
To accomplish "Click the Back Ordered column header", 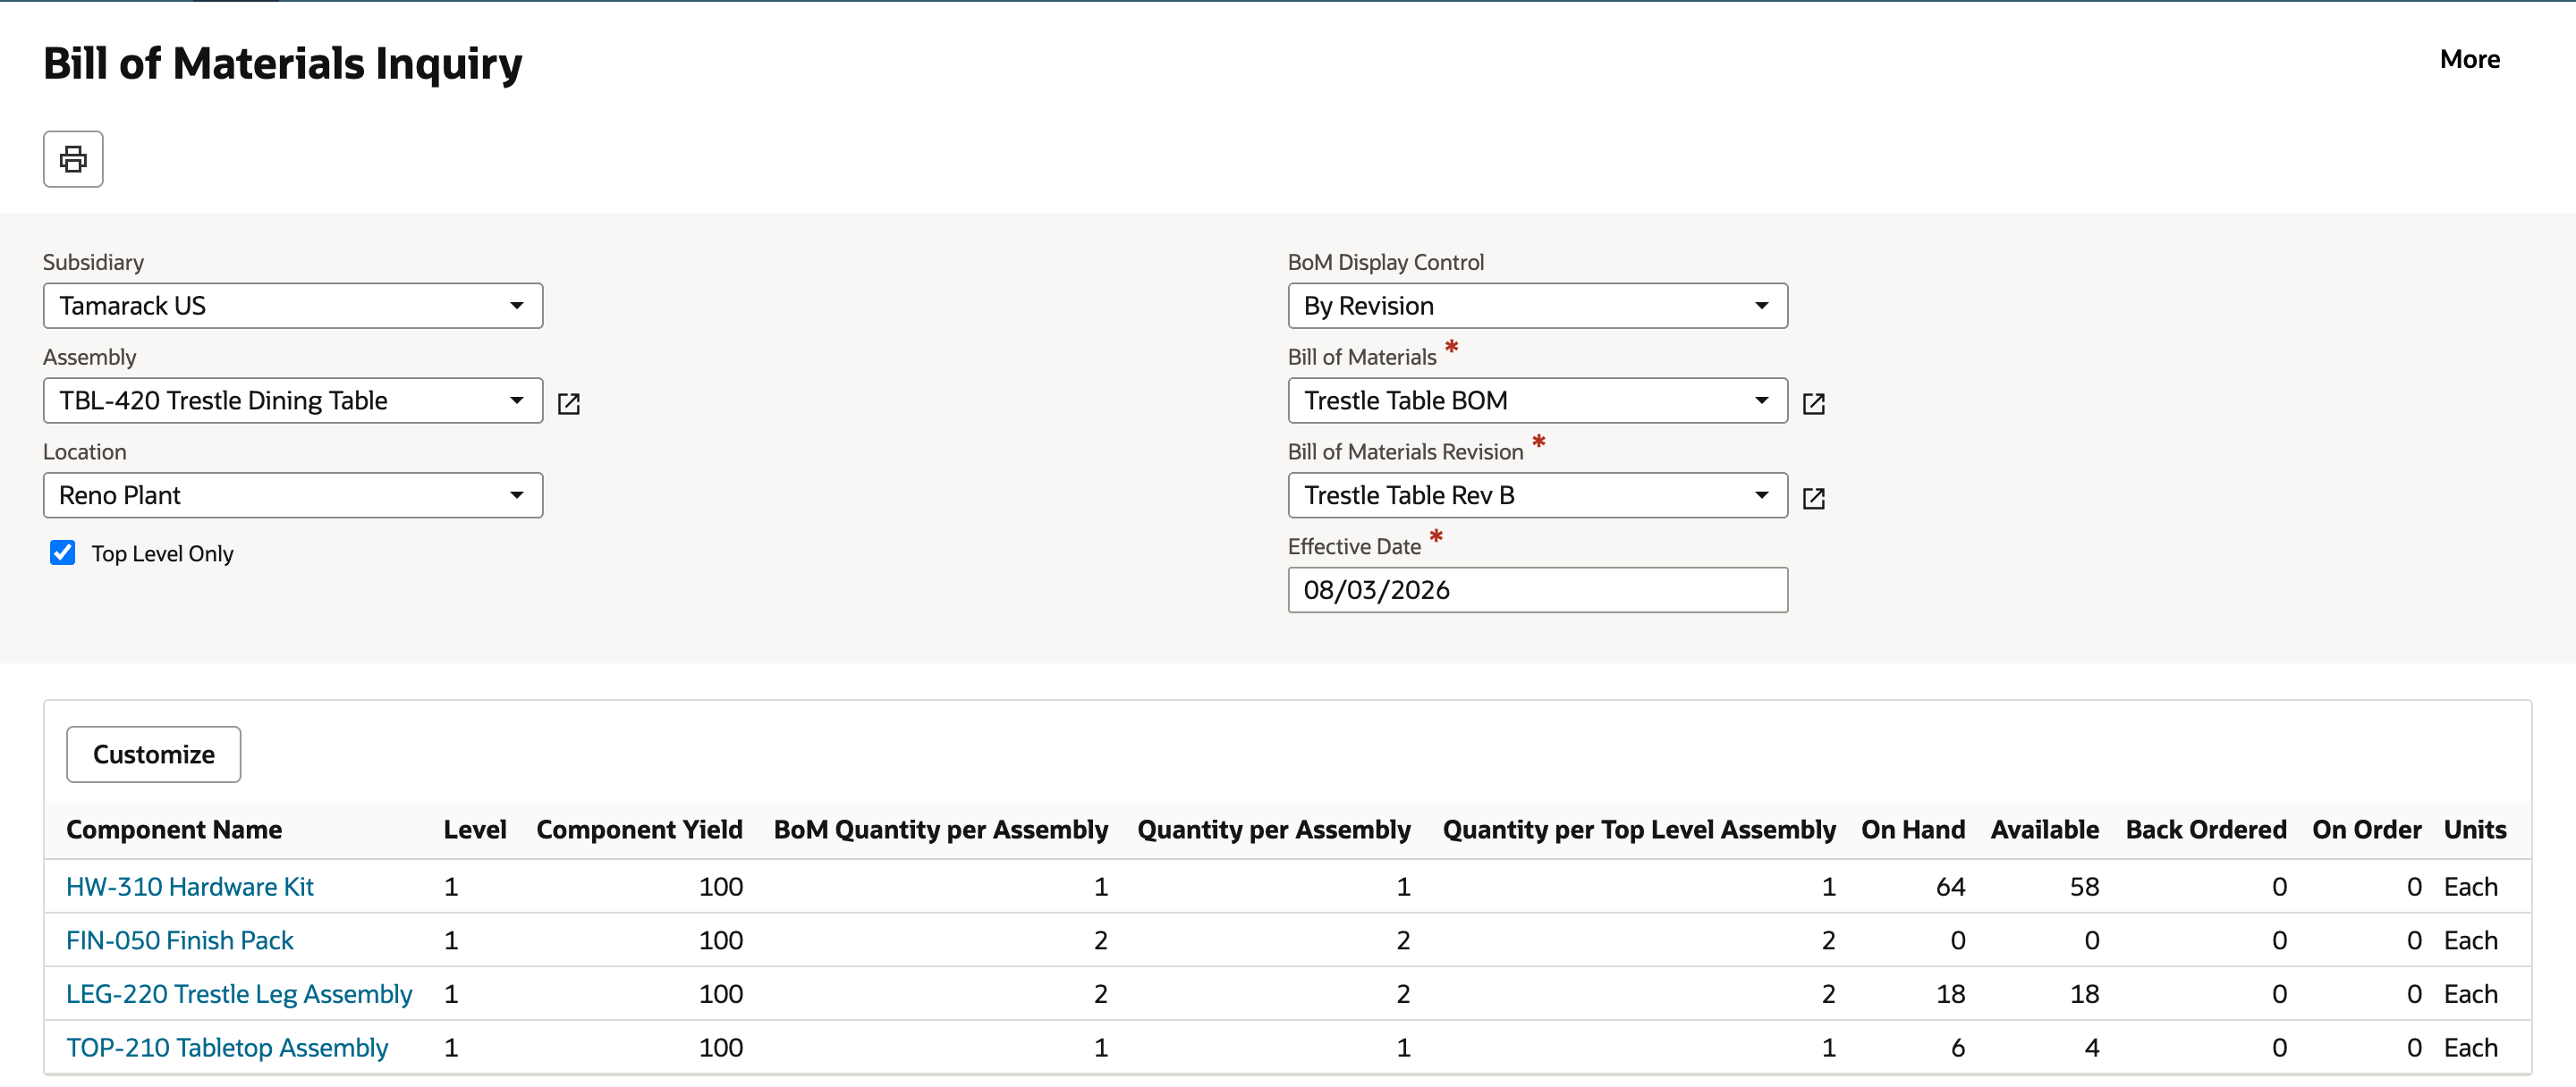I will 2206,830.
